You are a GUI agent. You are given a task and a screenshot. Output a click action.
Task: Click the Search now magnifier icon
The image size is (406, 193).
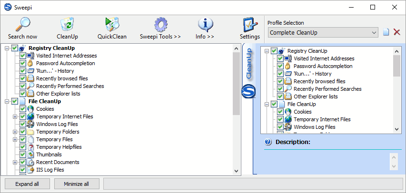(x=23, y=25)
